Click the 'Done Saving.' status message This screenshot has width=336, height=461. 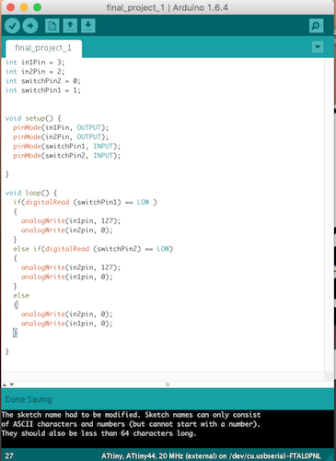click(29, 399)
